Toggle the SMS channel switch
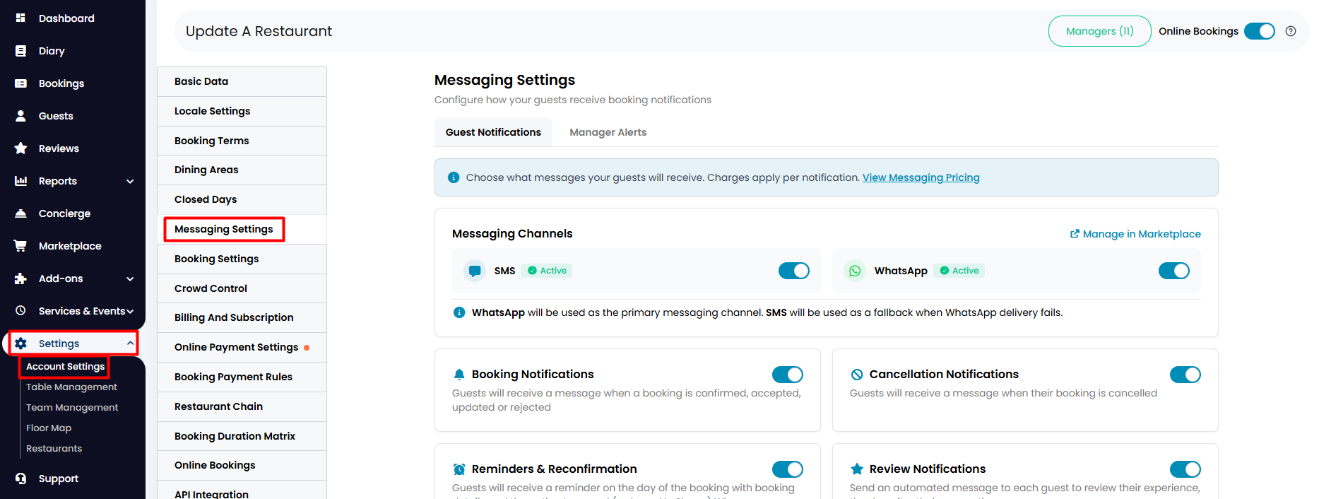Image resolution: width=1319 pixels, height=499 pixels. pyautogui.click(x=794, y=271)
